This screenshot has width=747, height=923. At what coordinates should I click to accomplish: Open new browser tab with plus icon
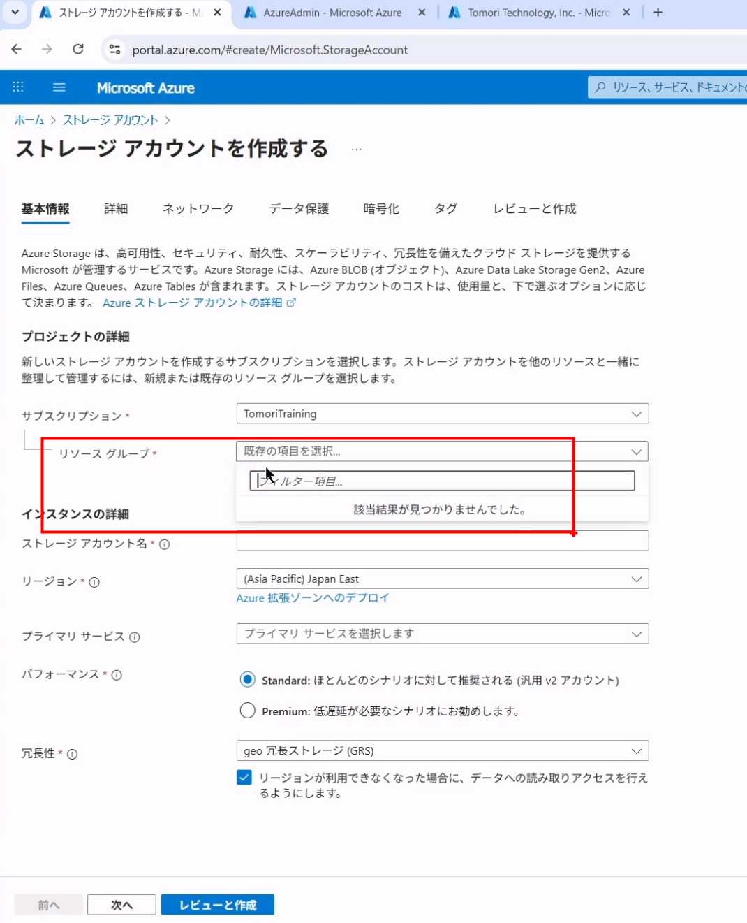pyautogui.click(x=658, y=13)
